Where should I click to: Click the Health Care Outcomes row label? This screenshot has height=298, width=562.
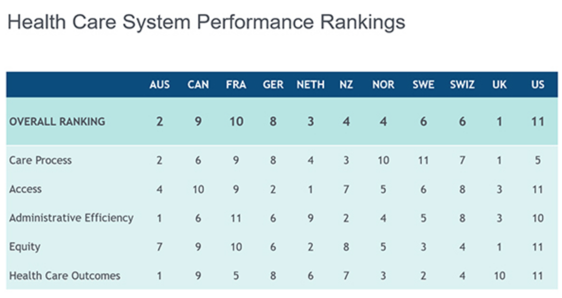point(64,276)
